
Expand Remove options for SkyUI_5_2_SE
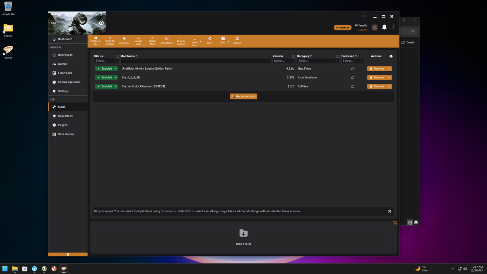389,78
